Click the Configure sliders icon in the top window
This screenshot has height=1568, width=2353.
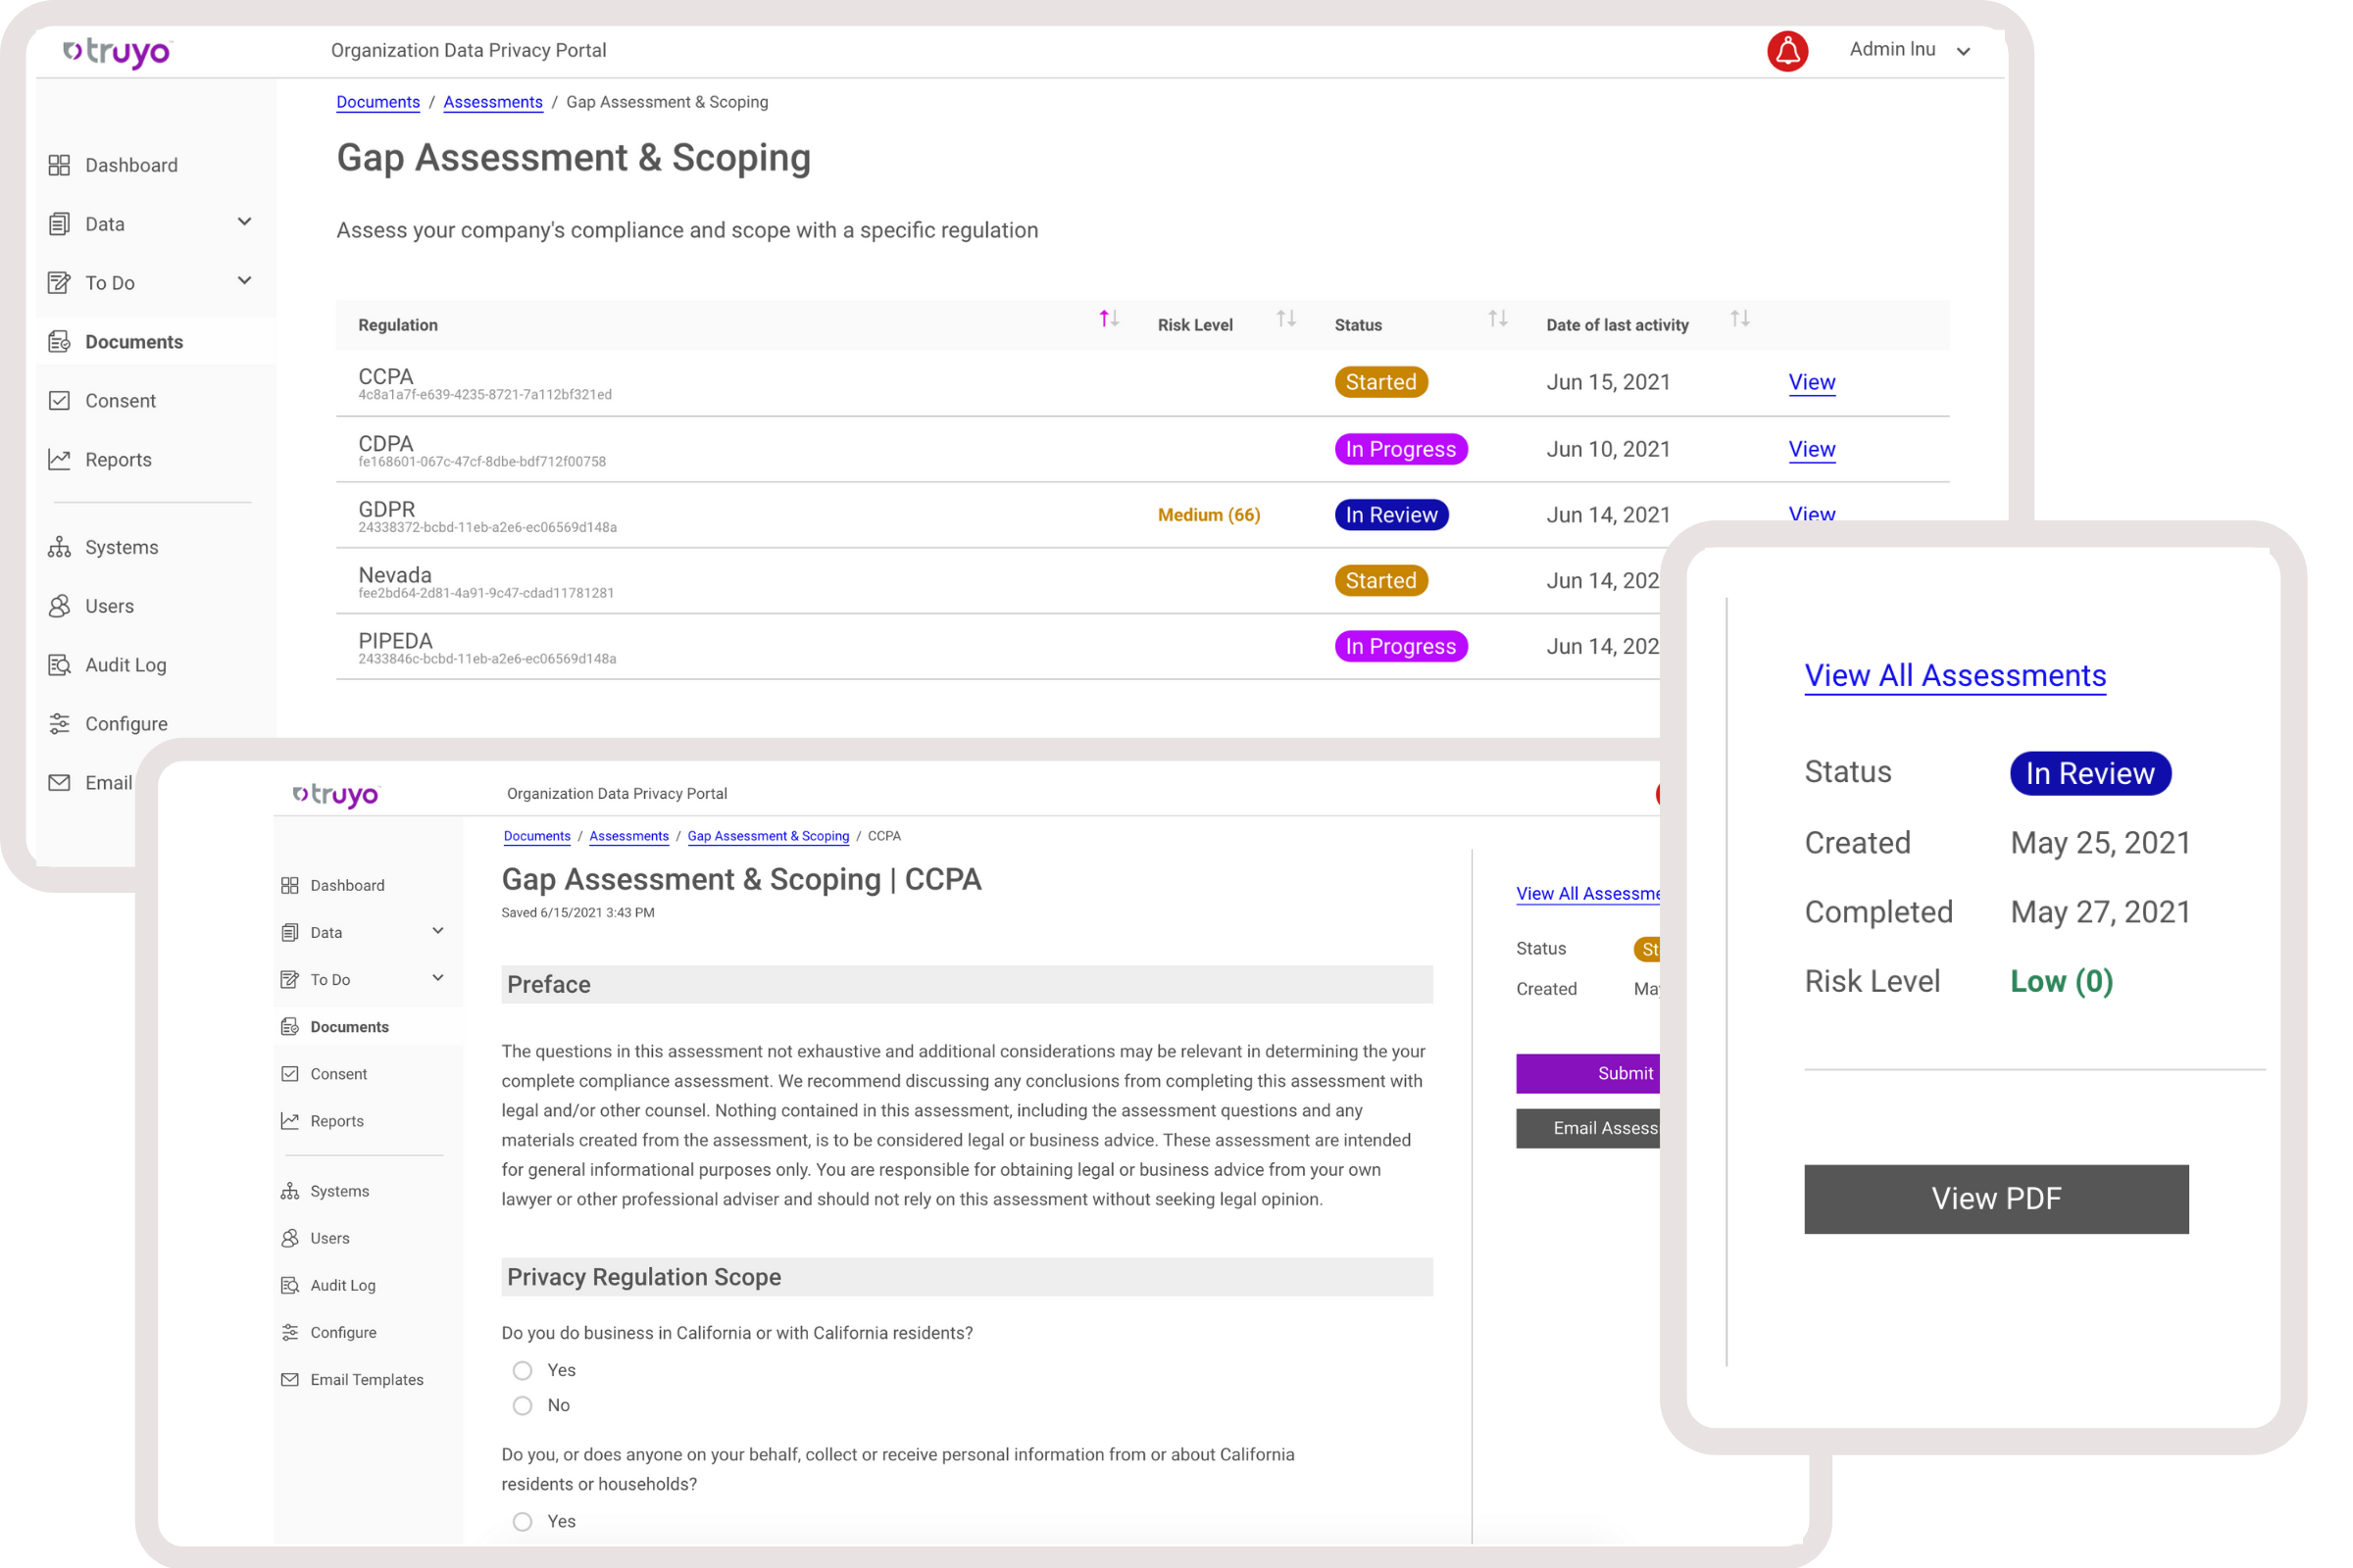click(59, 724)
